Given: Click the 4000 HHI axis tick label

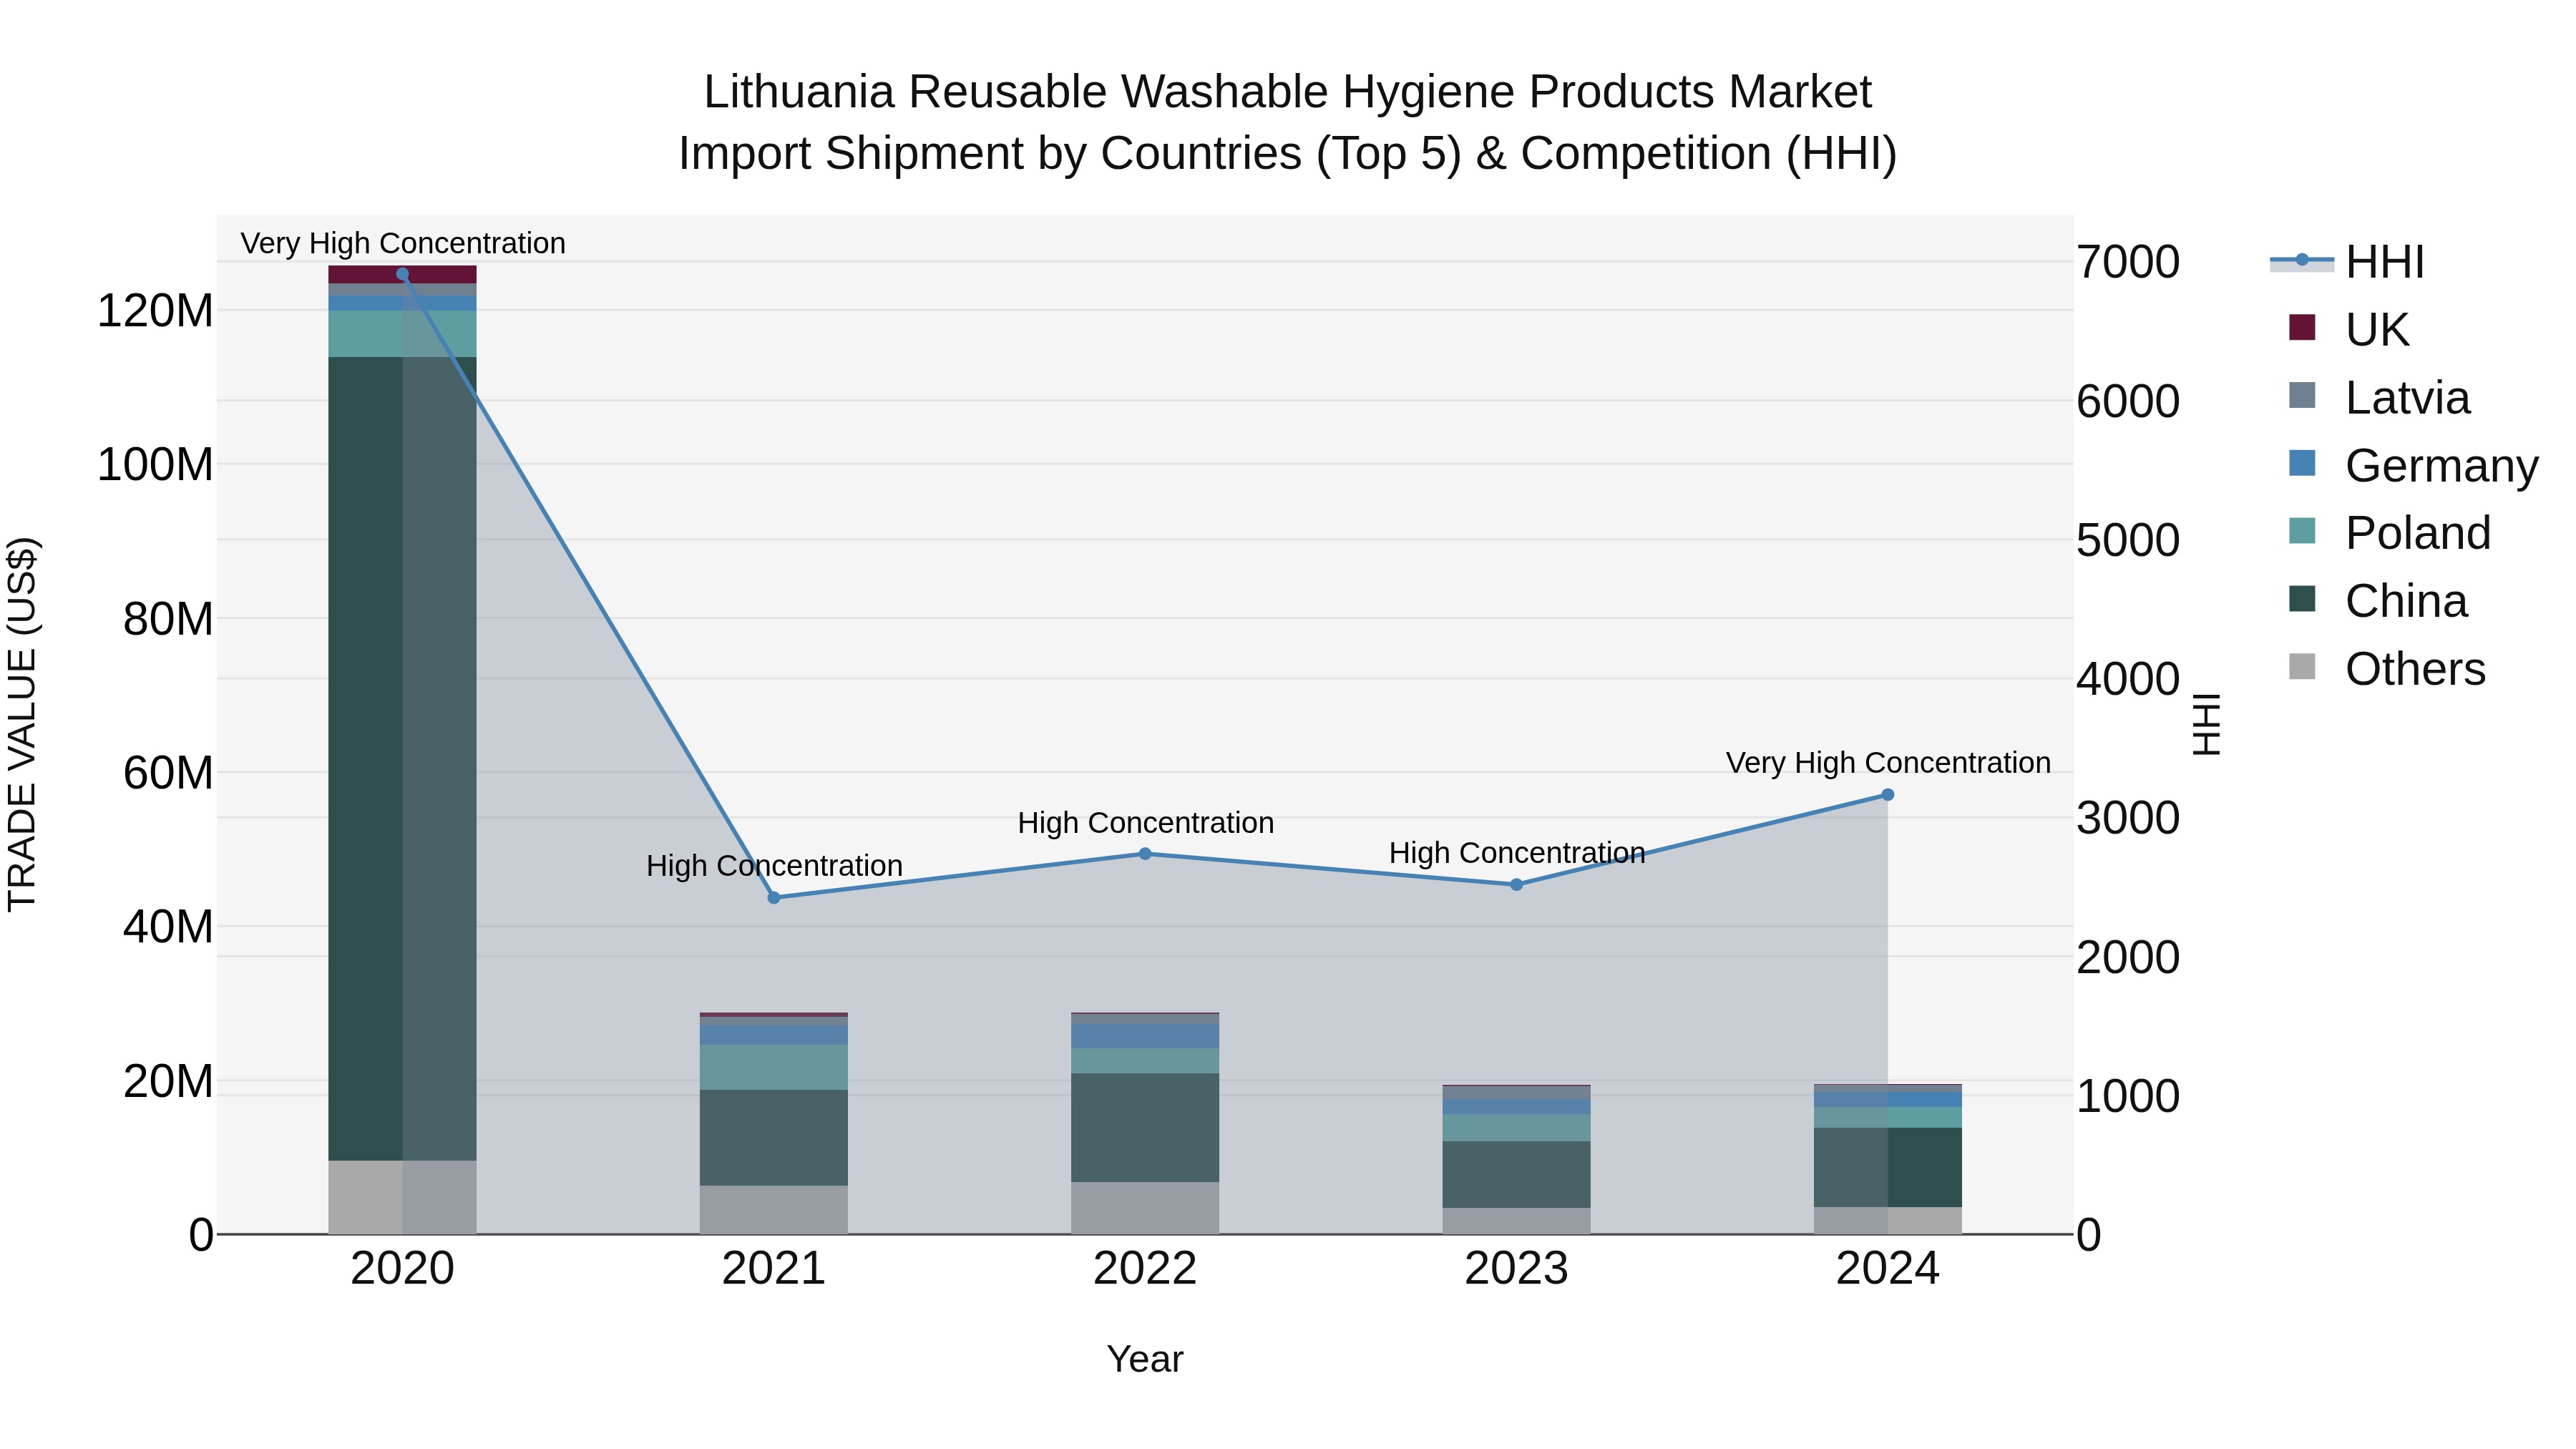Looking at the screenshot, I should pyautogui.click(x=2128, y=679).
